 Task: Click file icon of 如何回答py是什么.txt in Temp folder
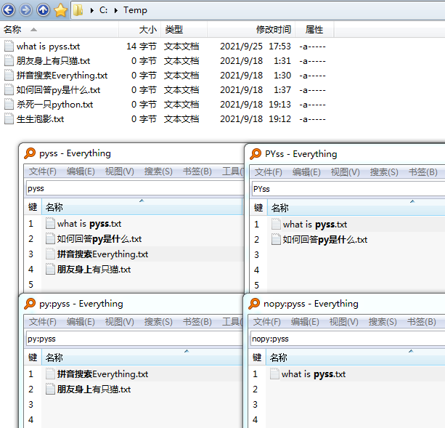point(9,89)
